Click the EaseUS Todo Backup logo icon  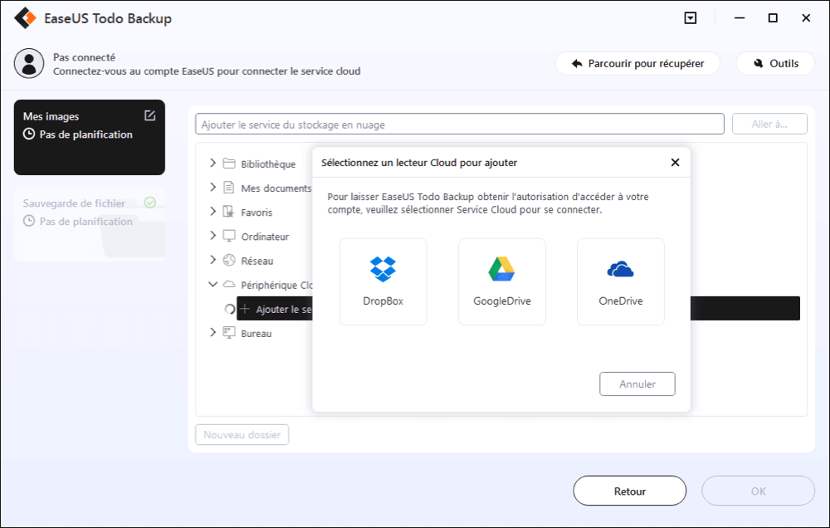25,18
